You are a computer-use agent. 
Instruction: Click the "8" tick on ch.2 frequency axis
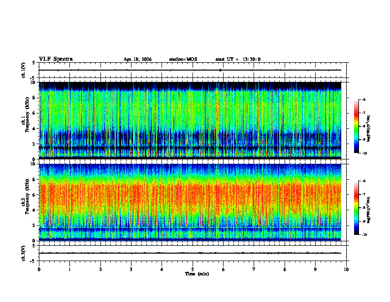(34, 179)
